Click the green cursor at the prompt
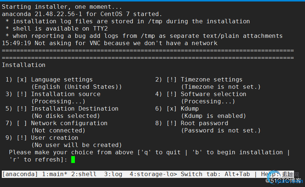Viewport: 305px width, 187px height. 73,160
